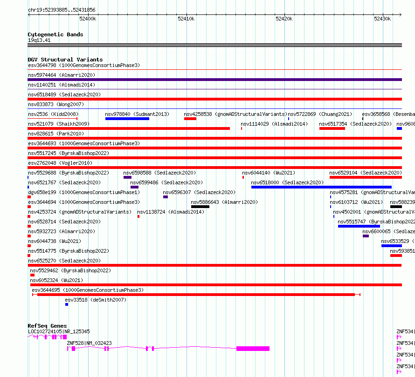Select nsv4575281 gnomAD label
This screenshot has width=415, height=377.
click(372, 192)
